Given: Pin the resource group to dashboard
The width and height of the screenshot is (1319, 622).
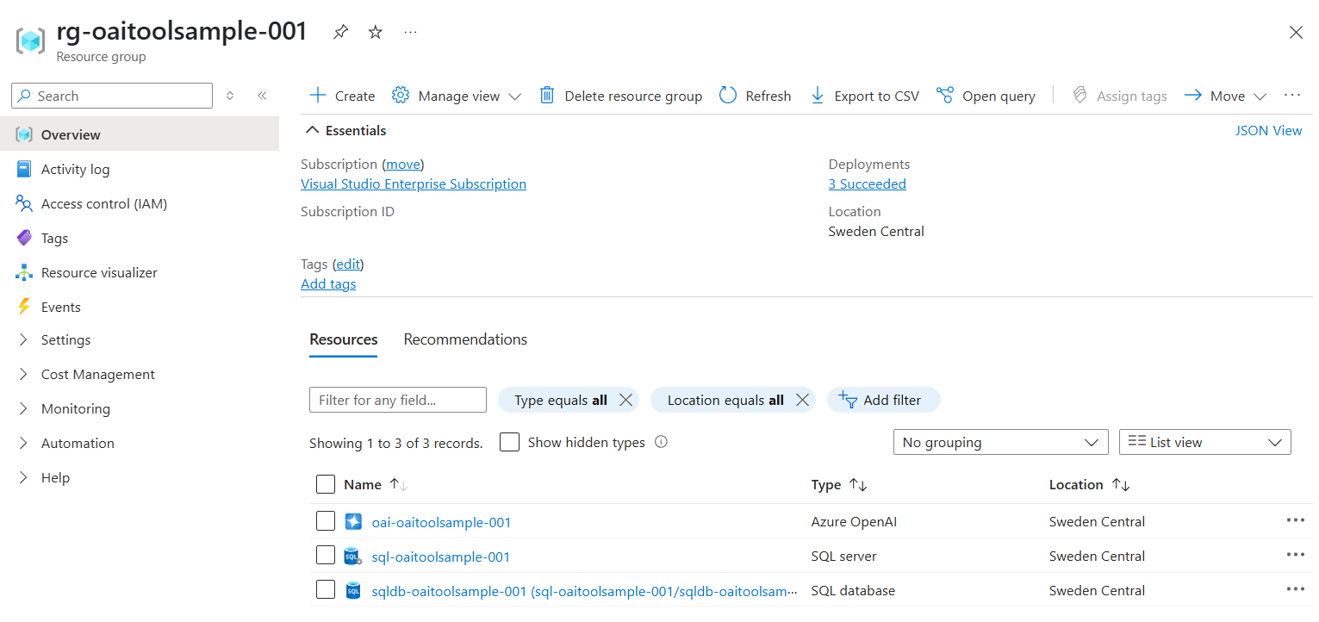Looking at the screenshot, I should point(341,32).
